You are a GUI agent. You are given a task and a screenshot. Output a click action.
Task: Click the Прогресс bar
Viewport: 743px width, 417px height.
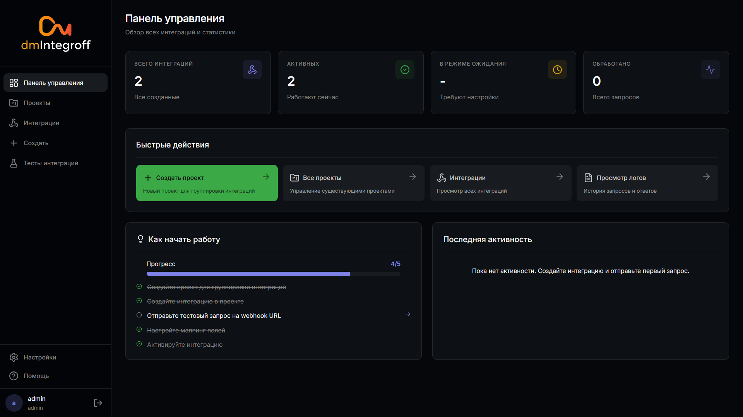tap(273, 274)
